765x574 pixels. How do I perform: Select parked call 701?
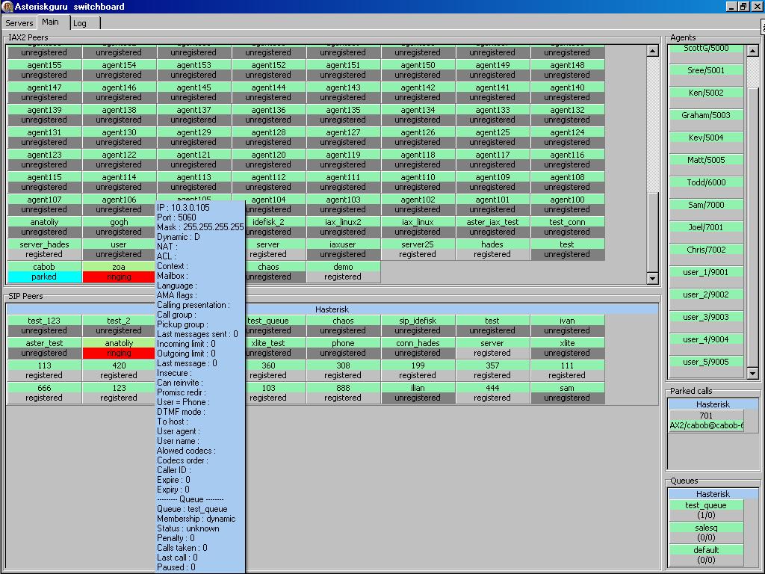[706, 421]
